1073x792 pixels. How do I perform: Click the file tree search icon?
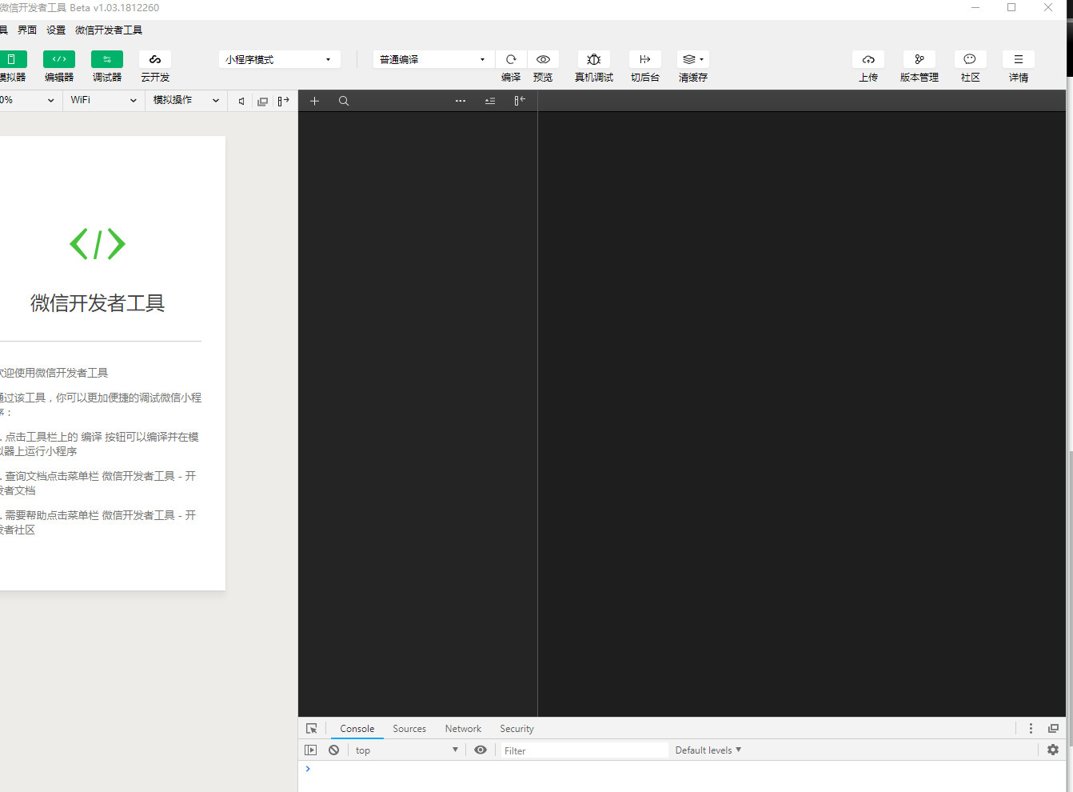tap(344, 101)
